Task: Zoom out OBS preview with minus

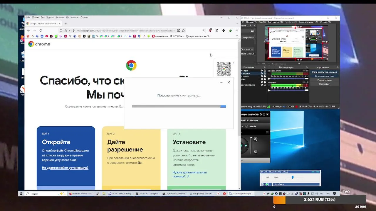Action: pos(258,64)
